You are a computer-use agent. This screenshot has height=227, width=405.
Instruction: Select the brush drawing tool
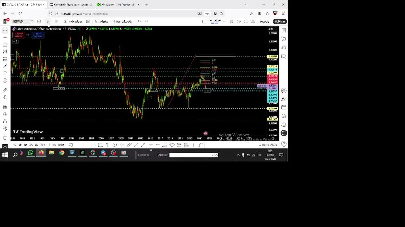[x=5, y=66]
